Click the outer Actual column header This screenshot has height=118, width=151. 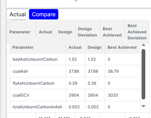[46, 32]
